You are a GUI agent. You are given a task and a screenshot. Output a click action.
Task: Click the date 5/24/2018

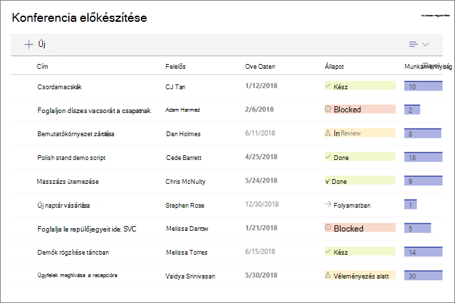point(261,180)
